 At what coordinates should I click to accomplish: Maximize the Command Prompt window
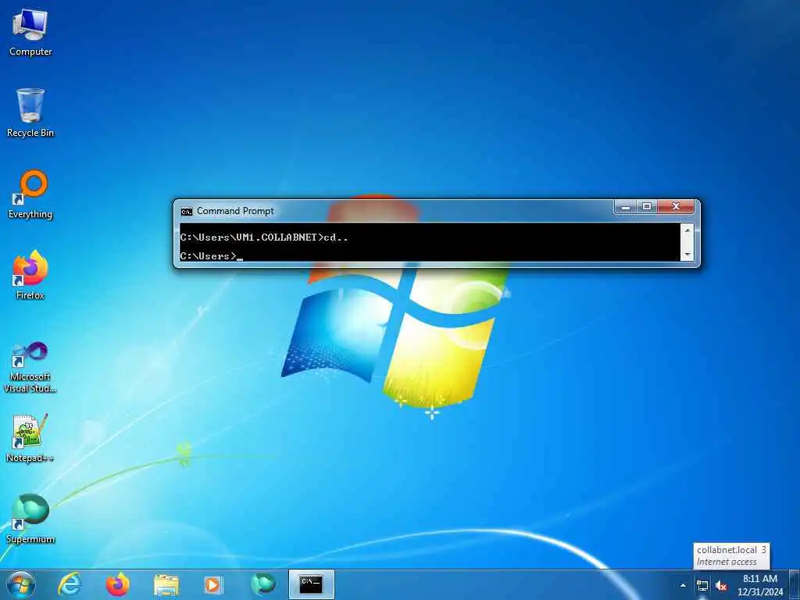pyautogui.click(x=647, y=206)
